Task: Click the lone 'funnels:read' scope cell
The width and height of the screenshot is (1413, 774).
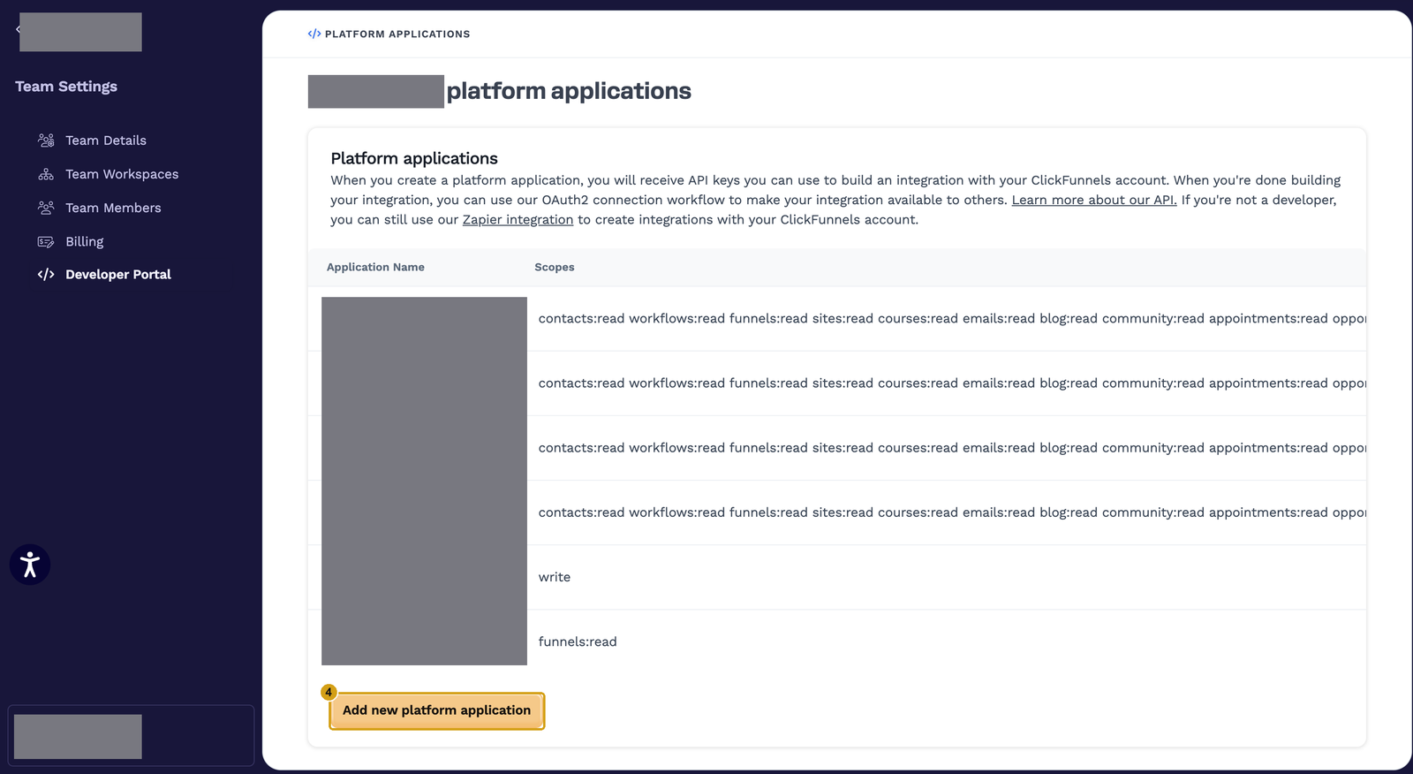Action: tap(578, 641)
